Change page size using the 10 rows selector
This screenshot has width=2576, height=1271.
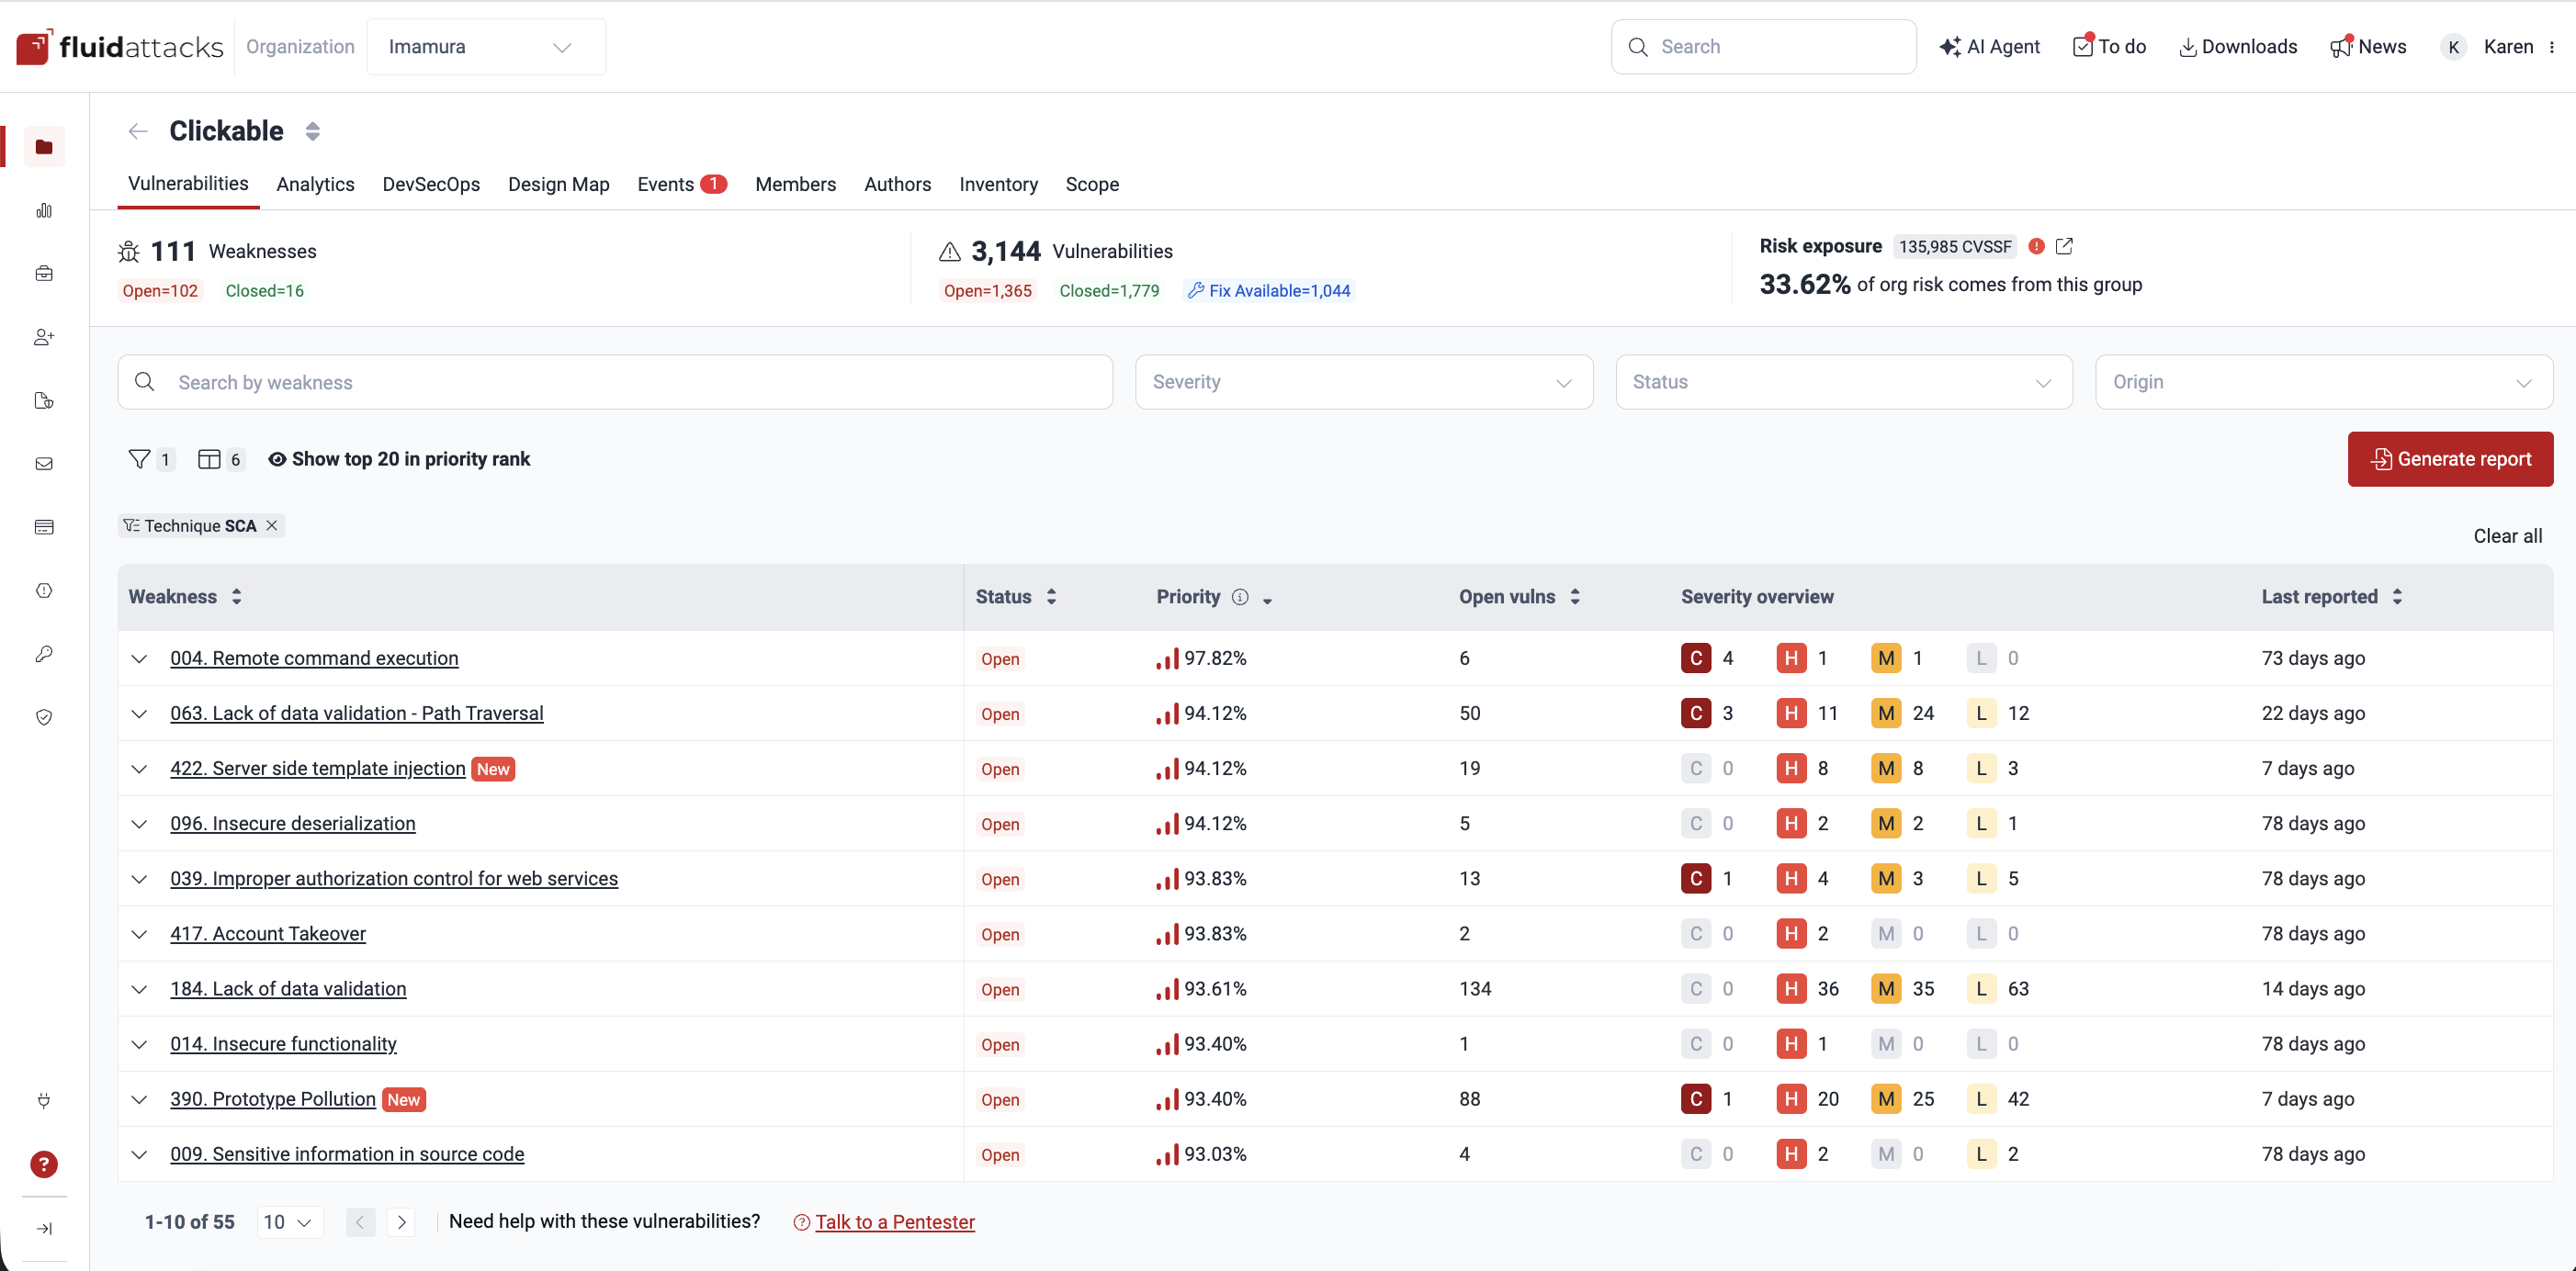coord(288,1221)
